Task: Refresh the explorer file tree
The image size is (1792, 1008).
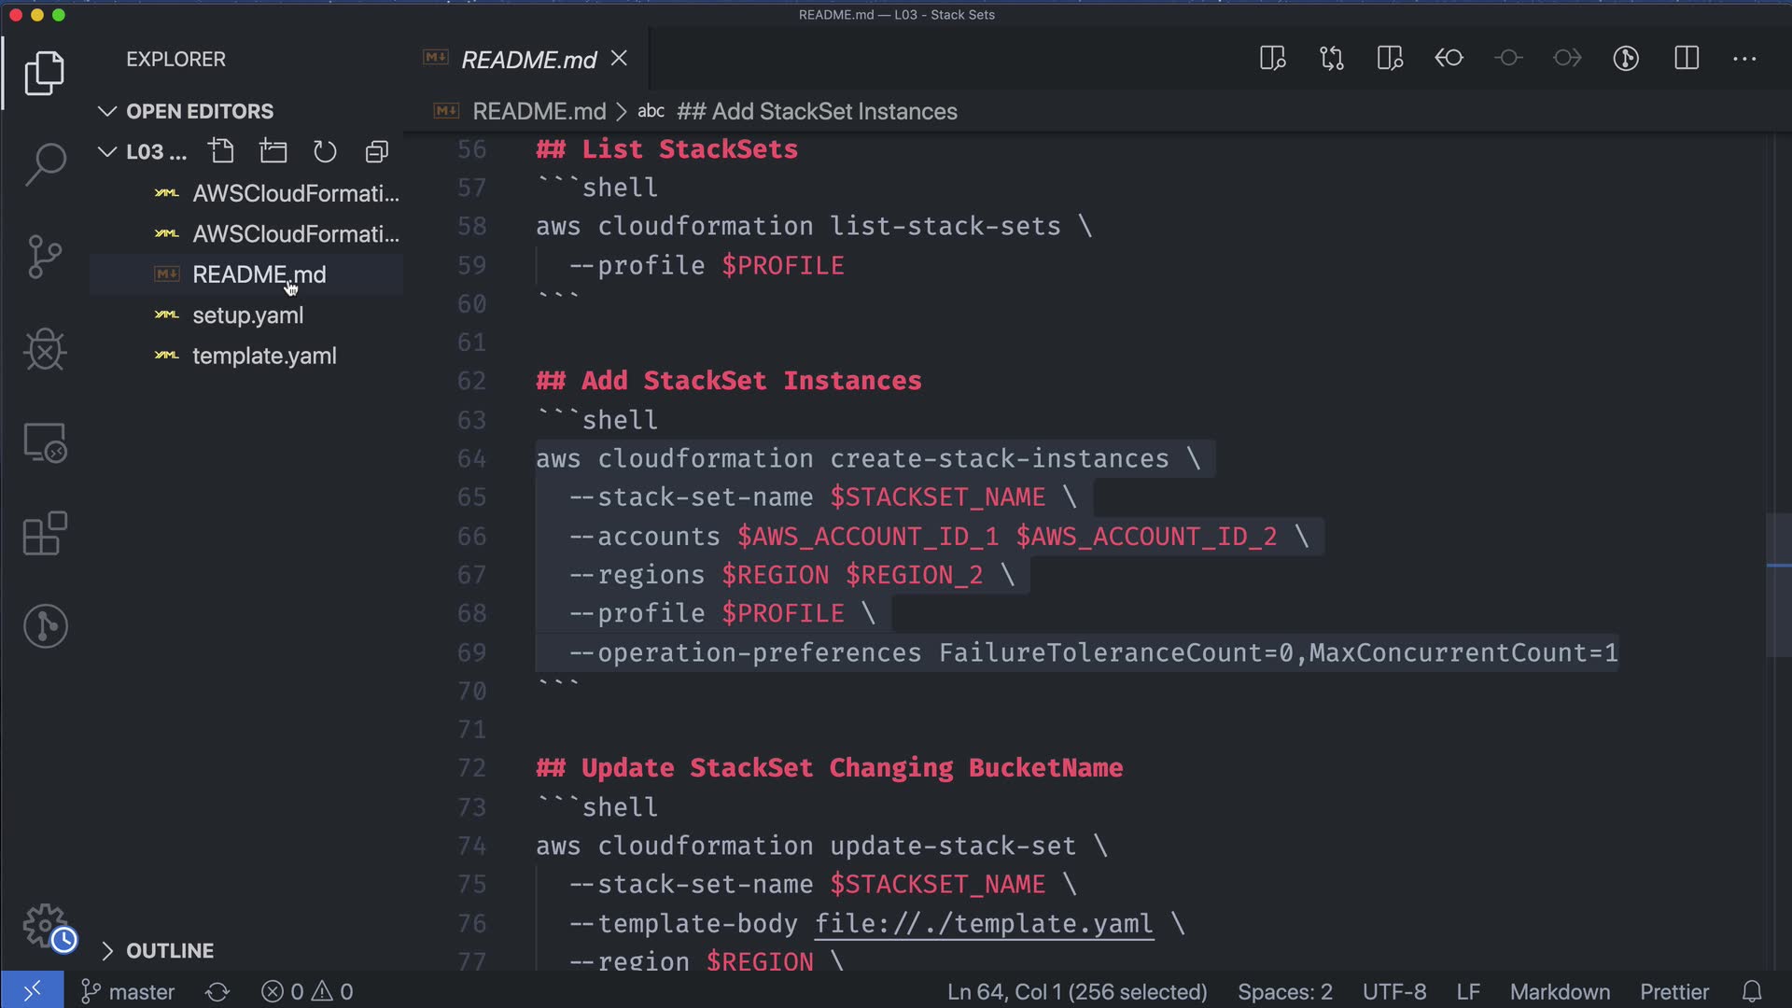Action: tap(325, 151)
